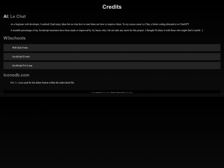This screenshot has height=168, width=224.
Task: Click the 'AI:' label before Le Chat
Action: coord(6,17)
